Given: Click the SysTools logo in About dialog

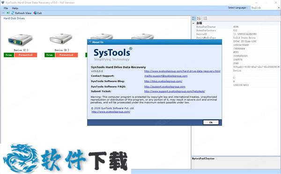Looking at the screenshot, I should click(113, 54).
